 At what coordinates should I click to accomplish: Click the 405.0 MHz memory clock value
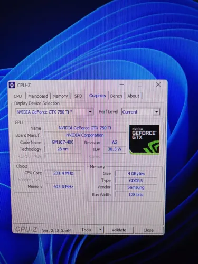coord(63,187)
